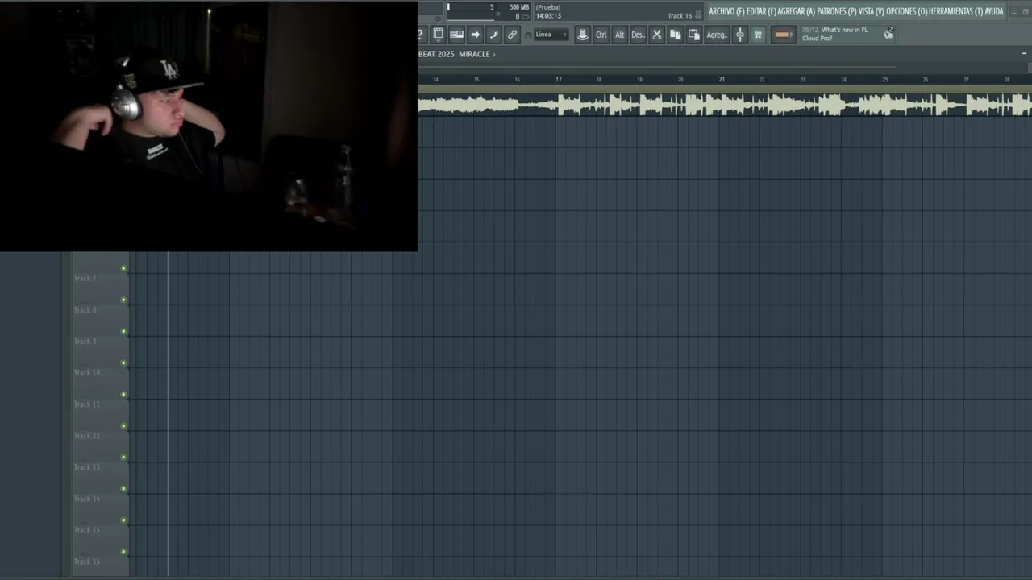Select the Track 11 header label
Screen dimensions: 1032x580
87,404
